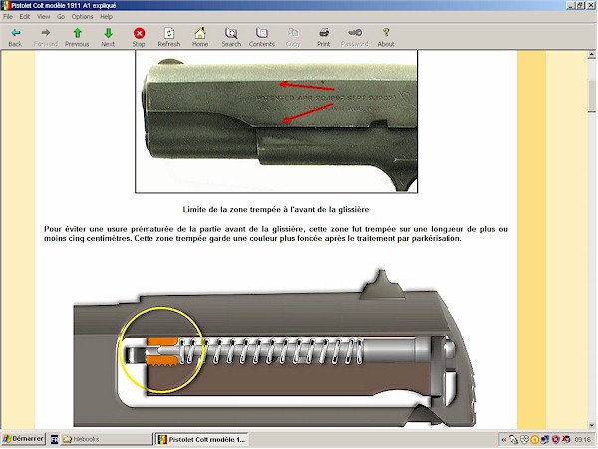
Task: Open the File menu
Action: pos(8,16)
